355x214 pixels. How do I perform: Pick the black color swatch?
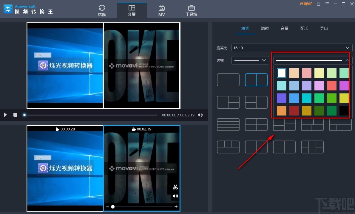pyautogui.click(x=344, y=110)
